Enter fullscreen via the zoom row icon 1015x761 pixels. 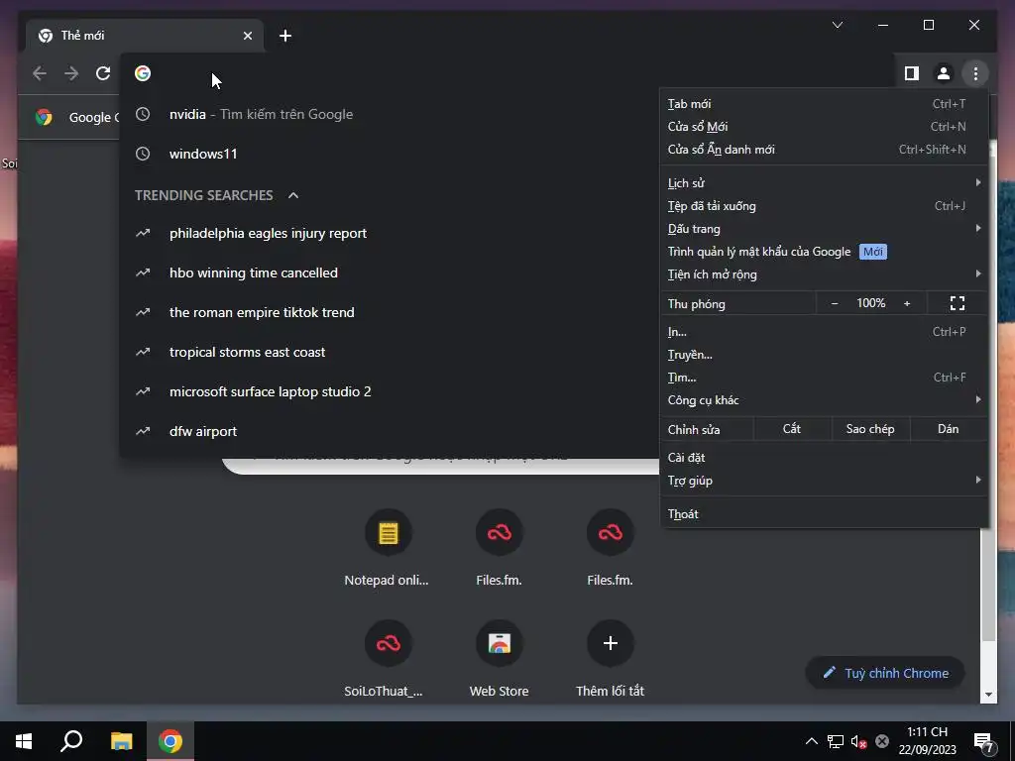tap(957, 303)
